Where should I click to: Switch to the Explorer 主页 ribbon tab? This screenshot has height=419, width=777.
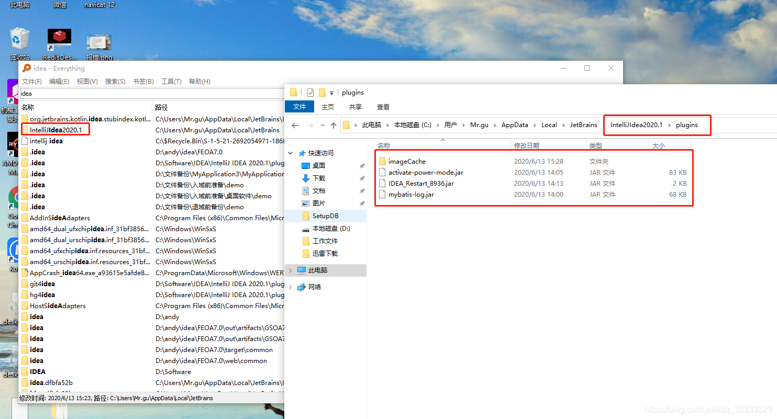pyautogui.click(x=328, y=107)
